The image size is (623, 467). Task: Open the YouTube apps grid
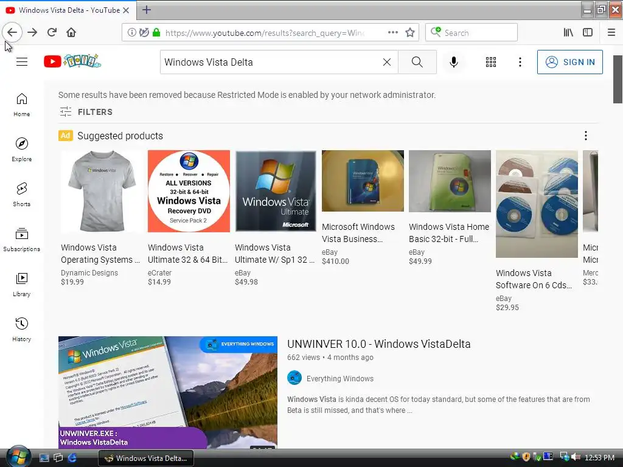tap(491, 62)
